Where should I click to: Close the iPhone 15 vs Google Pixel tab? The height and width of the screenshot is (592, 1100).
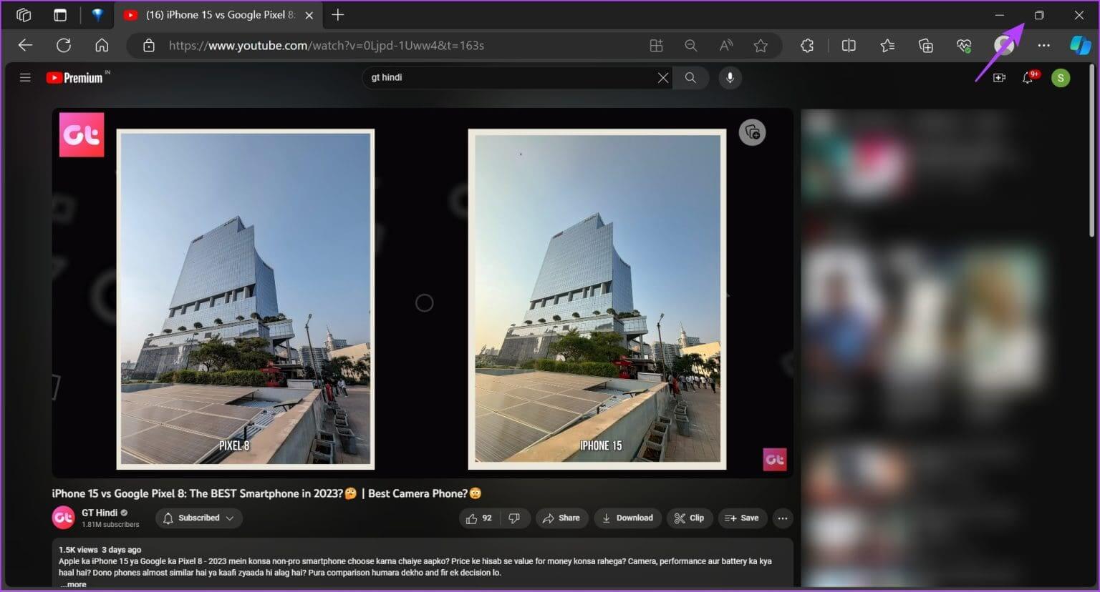(309, 15)
